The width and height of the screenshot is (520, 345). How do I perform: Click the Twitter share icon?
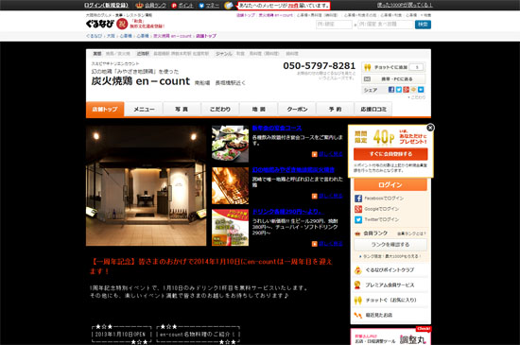point(399,90)
